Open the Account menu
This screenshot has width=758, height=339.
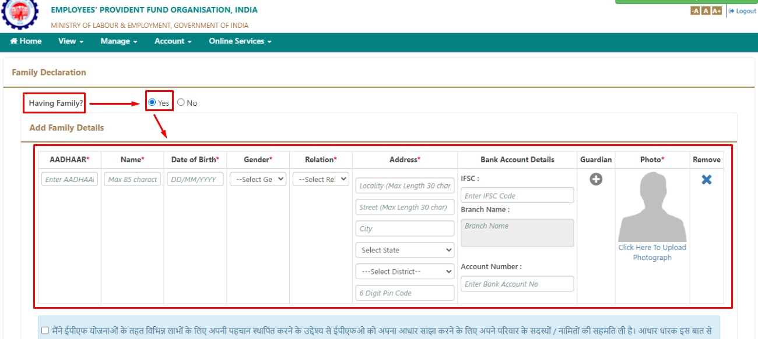coord(173,41)
